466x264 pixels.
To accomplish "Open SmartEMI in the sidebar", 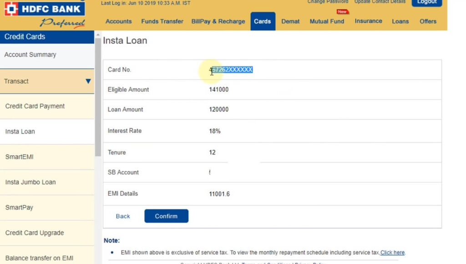I will 47,157.
